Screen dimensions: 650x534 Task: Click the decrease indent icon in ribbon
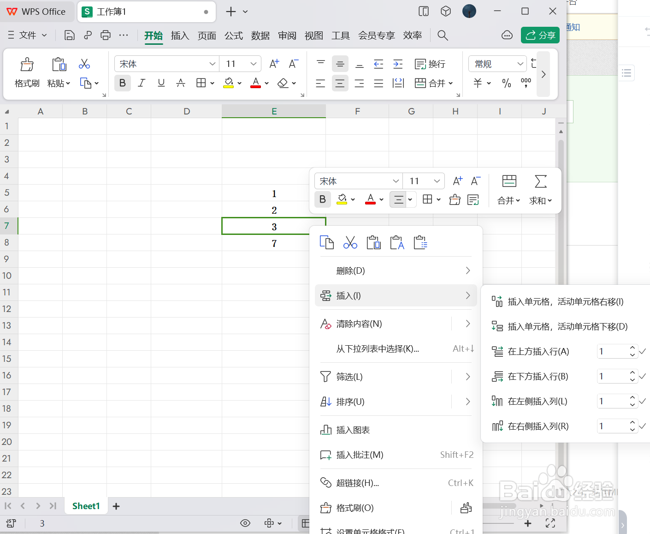pyautogui.click(x=378, y=64)
